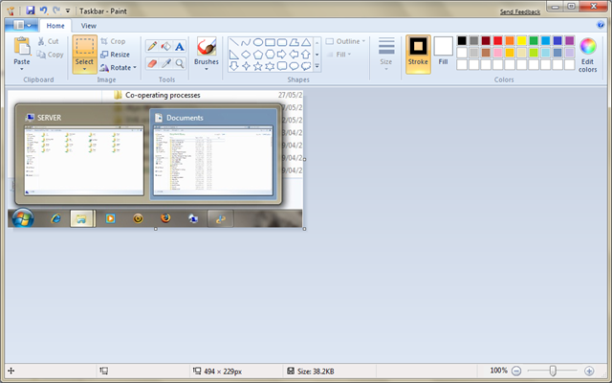Open the Home ribbon tab
This screenshot has height=383, width=612.
pos(55,26)
